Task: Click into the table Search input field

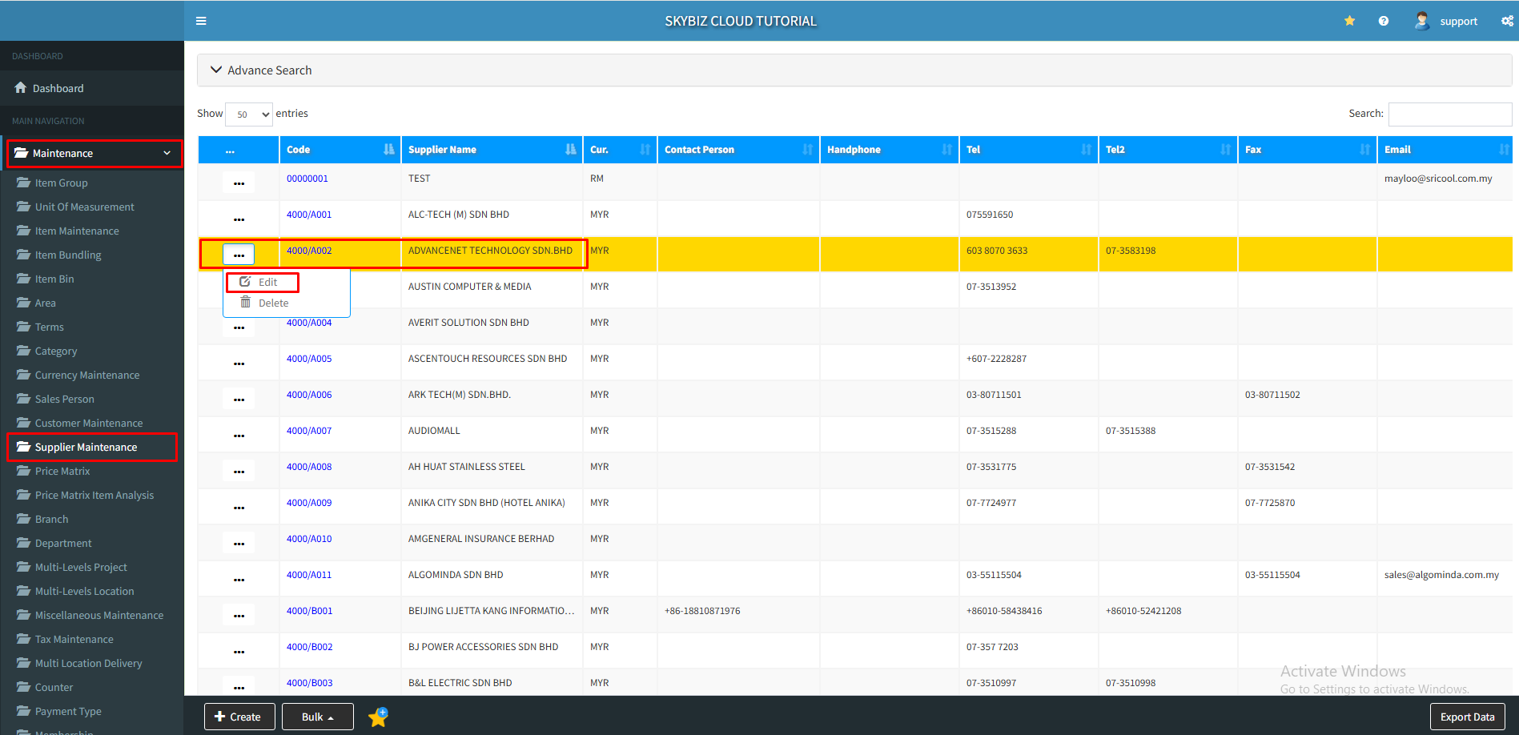Action: click(1449, 114)
